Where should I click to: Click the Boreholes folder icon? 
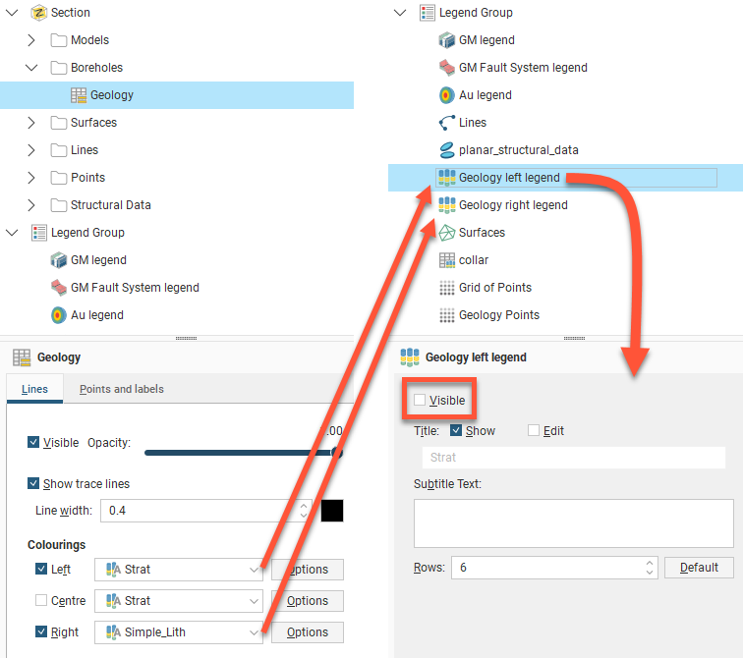(59, 68)
